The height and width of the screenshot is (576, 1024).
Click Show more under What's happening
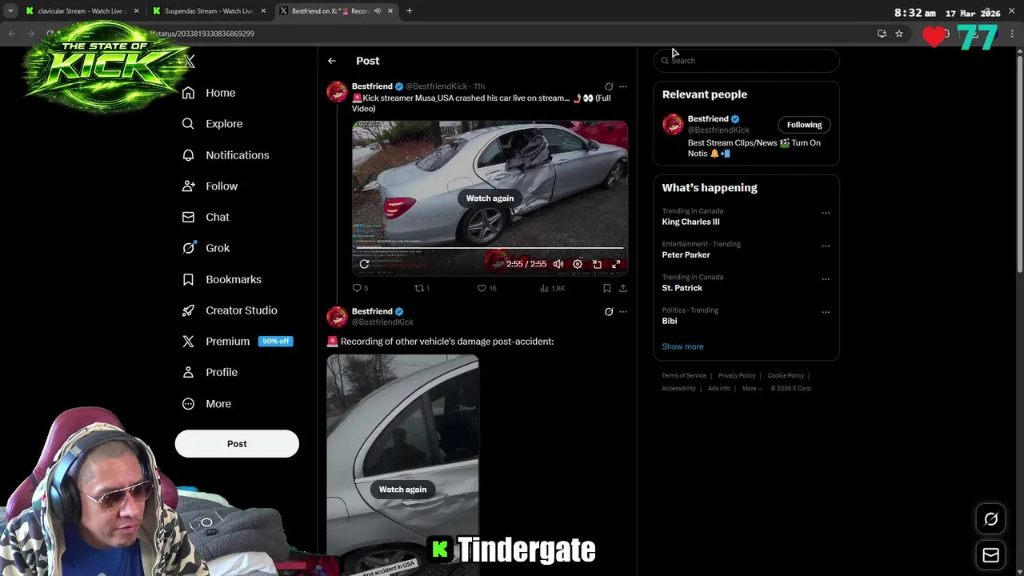tap(682, 346)
